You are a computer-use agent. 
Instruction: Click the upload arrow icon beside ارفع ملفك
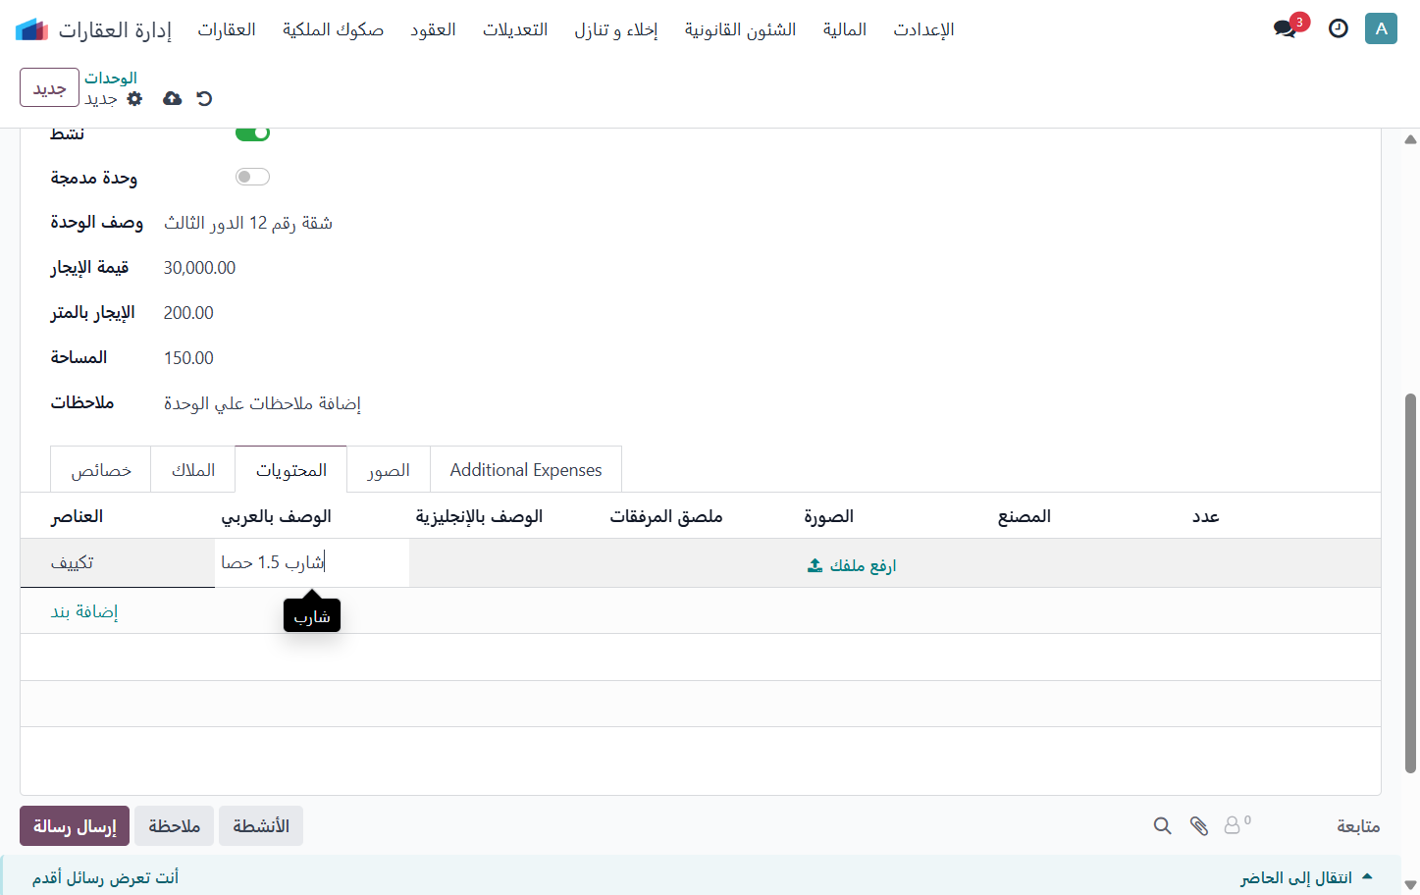pos(815,565)
